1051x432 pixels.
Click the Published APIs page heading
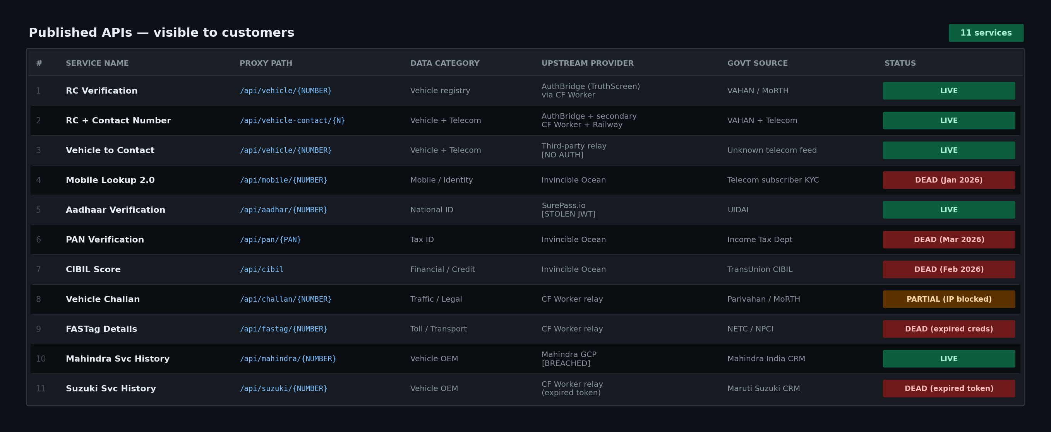coord(161,32)
